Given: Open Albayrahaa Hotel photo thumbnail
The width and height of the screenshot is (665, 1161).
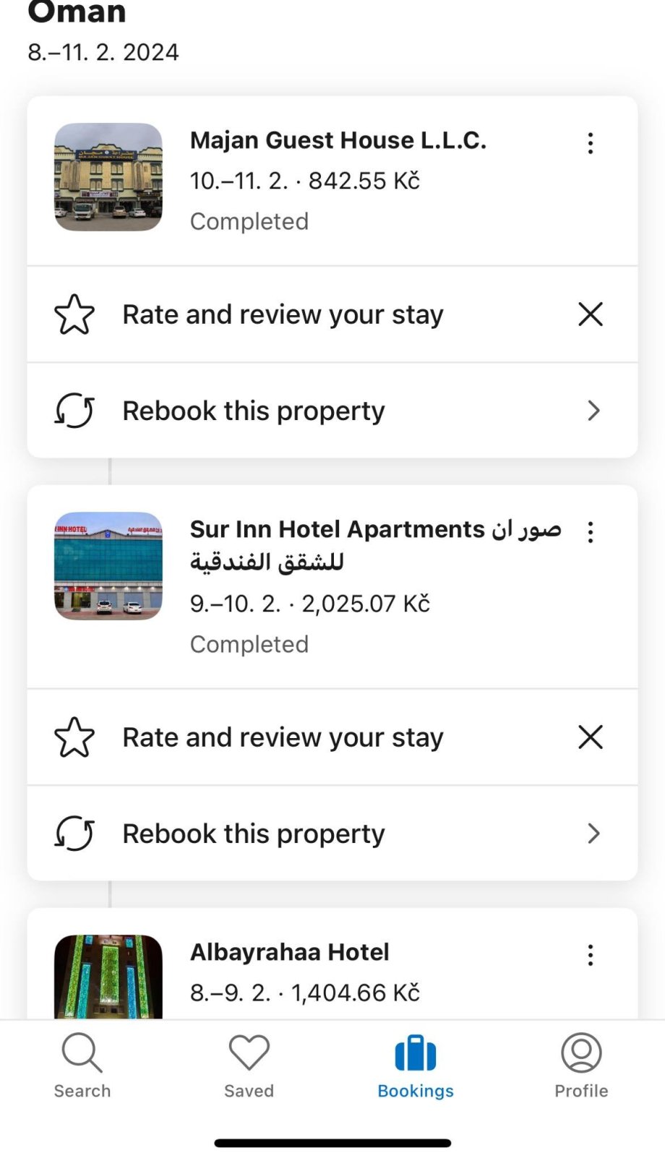Looking at the screenshot, I should pos(108,976).
